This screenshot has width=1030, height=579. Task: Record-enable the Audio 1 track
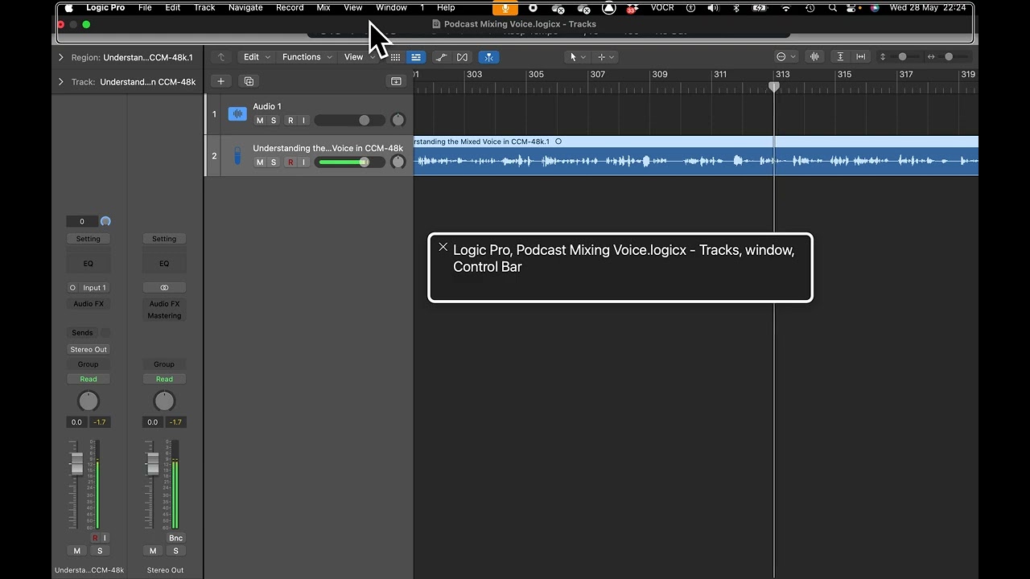pyautogui.click(x=290, y=121)
